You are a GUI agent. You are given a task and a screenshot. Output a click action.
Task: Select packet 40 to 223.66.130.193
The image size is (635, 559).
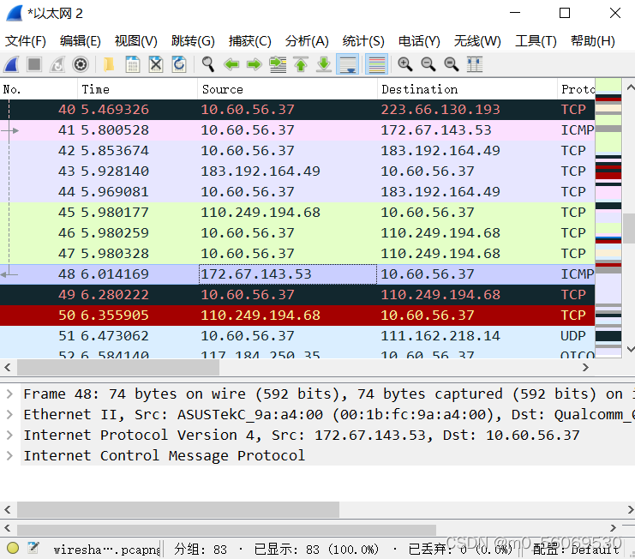[297, 110]
